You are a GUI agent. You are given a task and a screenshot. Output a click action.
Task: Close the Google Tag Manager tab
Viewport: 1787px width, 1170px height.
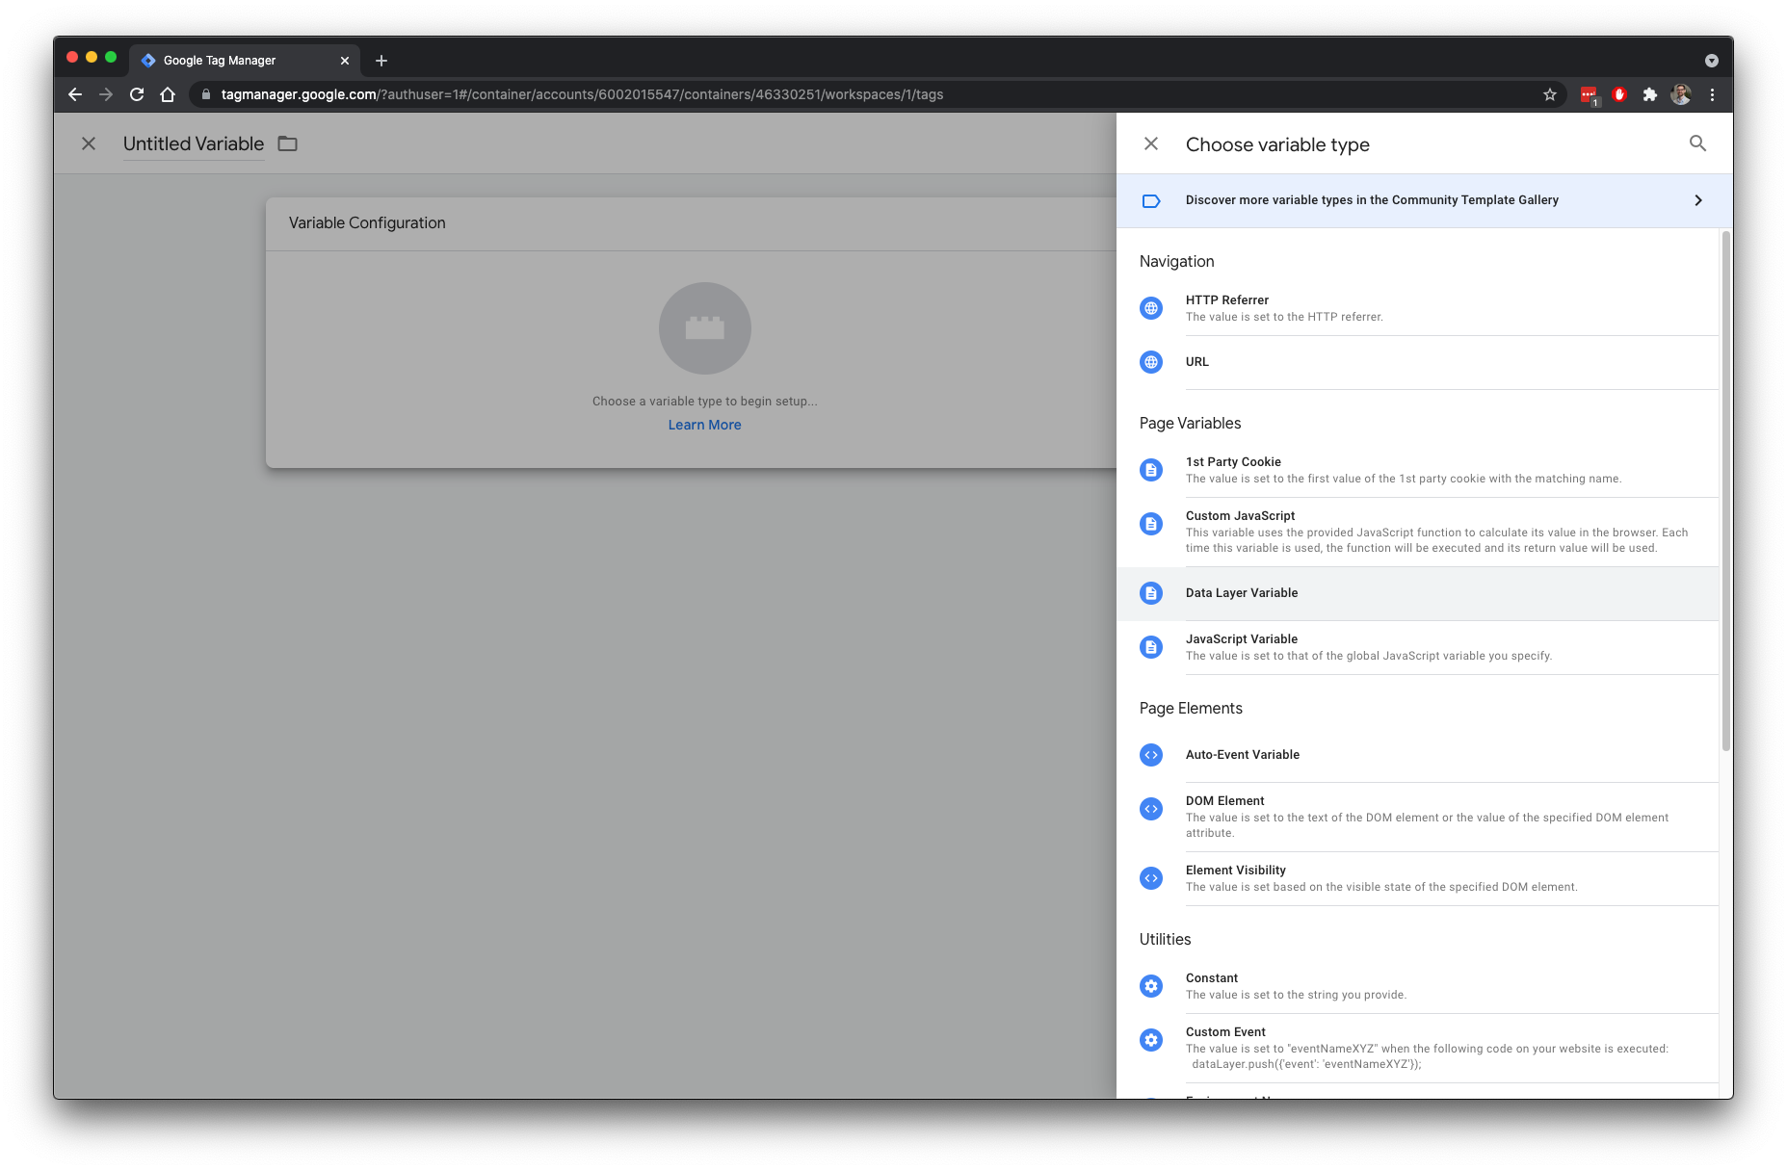345,61
